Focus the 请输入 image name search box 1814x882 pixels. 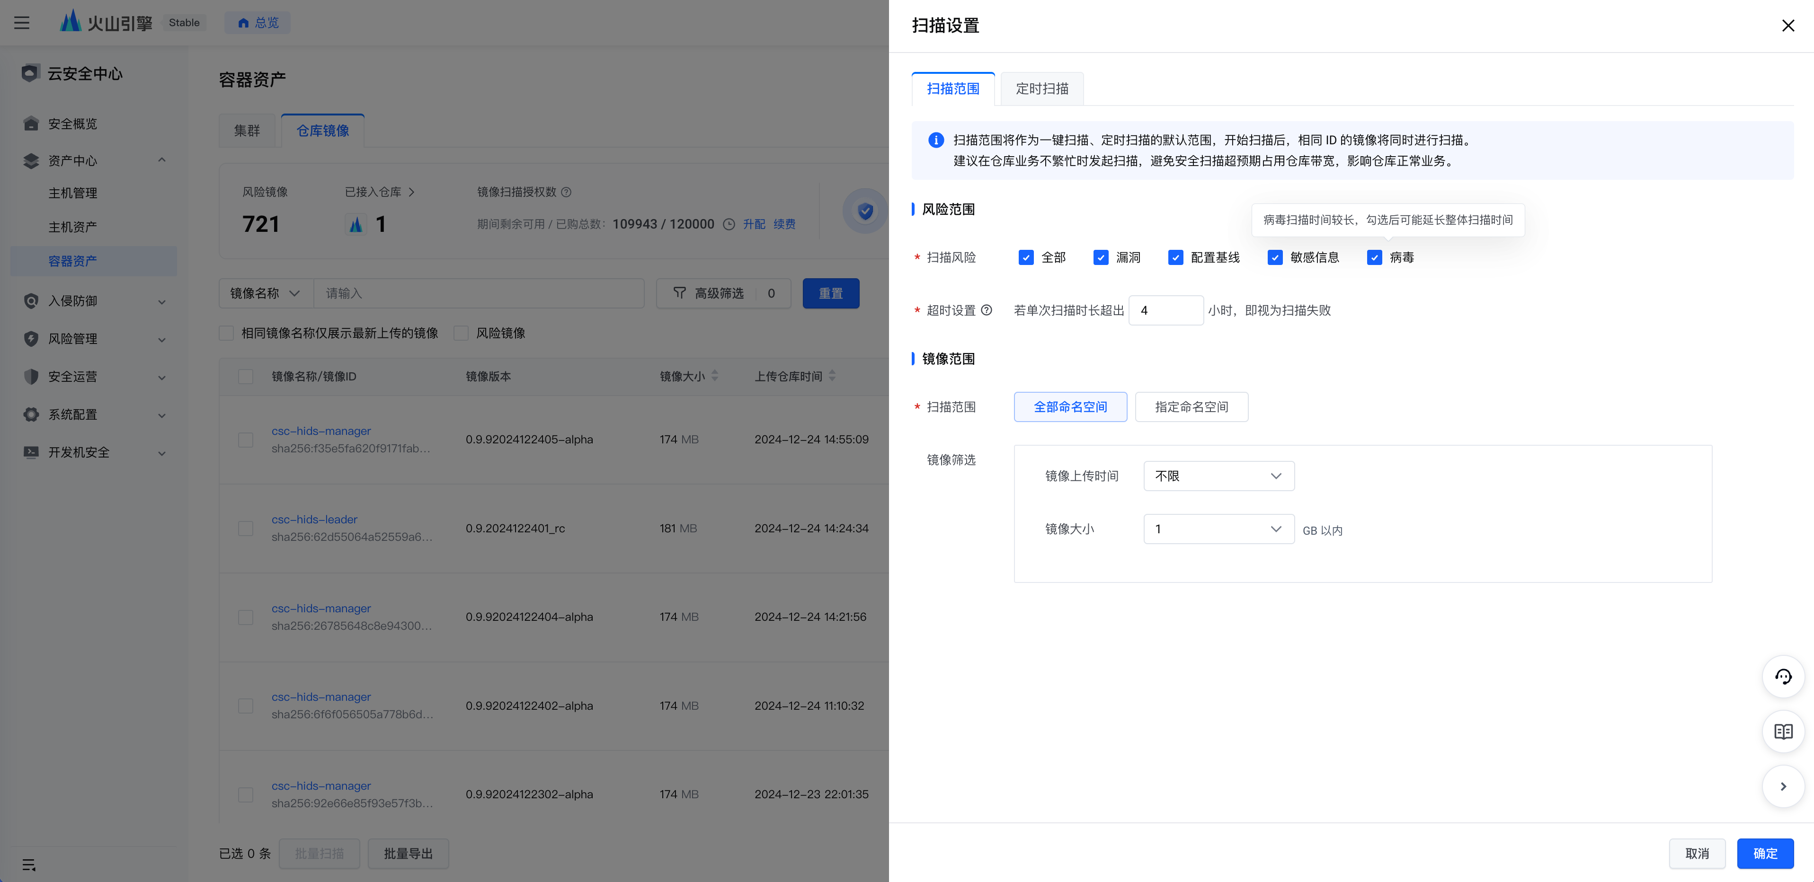(479, 293)
